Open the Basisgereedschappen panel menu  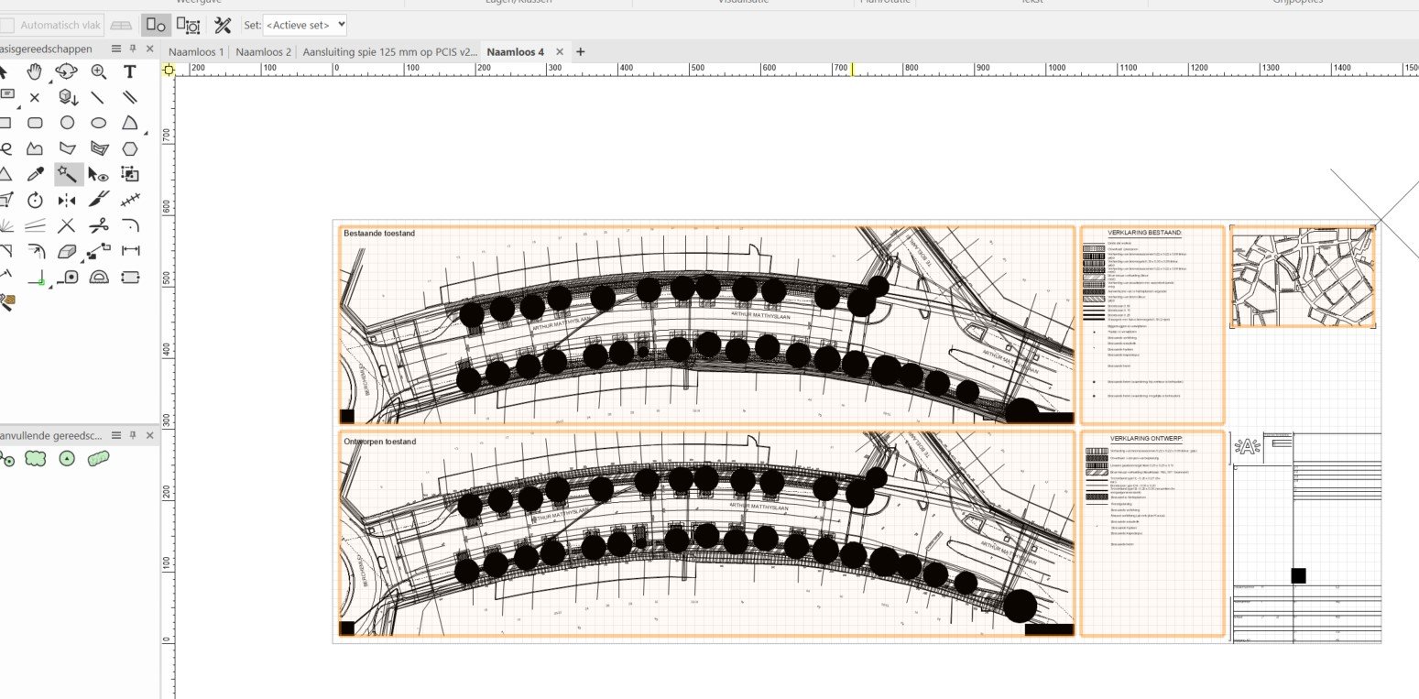pos(116,49)
